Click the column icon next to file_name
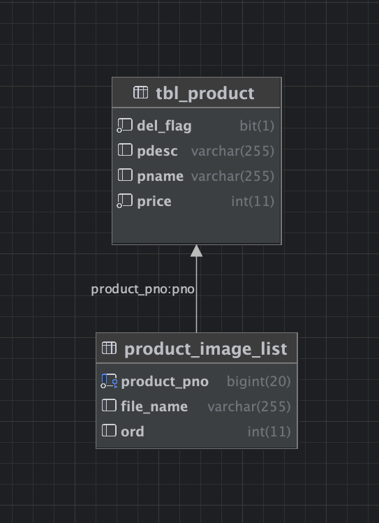Screen dimensions: 379x523 (x=109, y=405)
